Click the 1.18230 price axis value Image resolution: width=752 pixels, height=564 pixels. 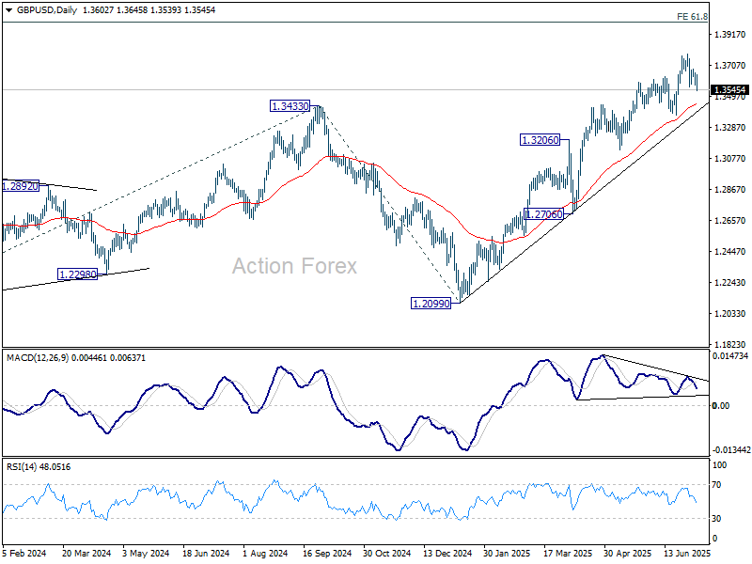click(730, 344)
